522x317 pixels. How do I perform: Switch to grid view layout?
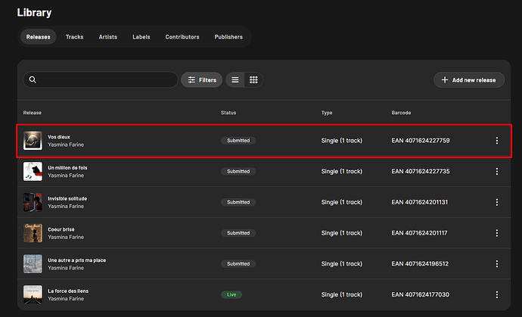click(x=253, y=80)
